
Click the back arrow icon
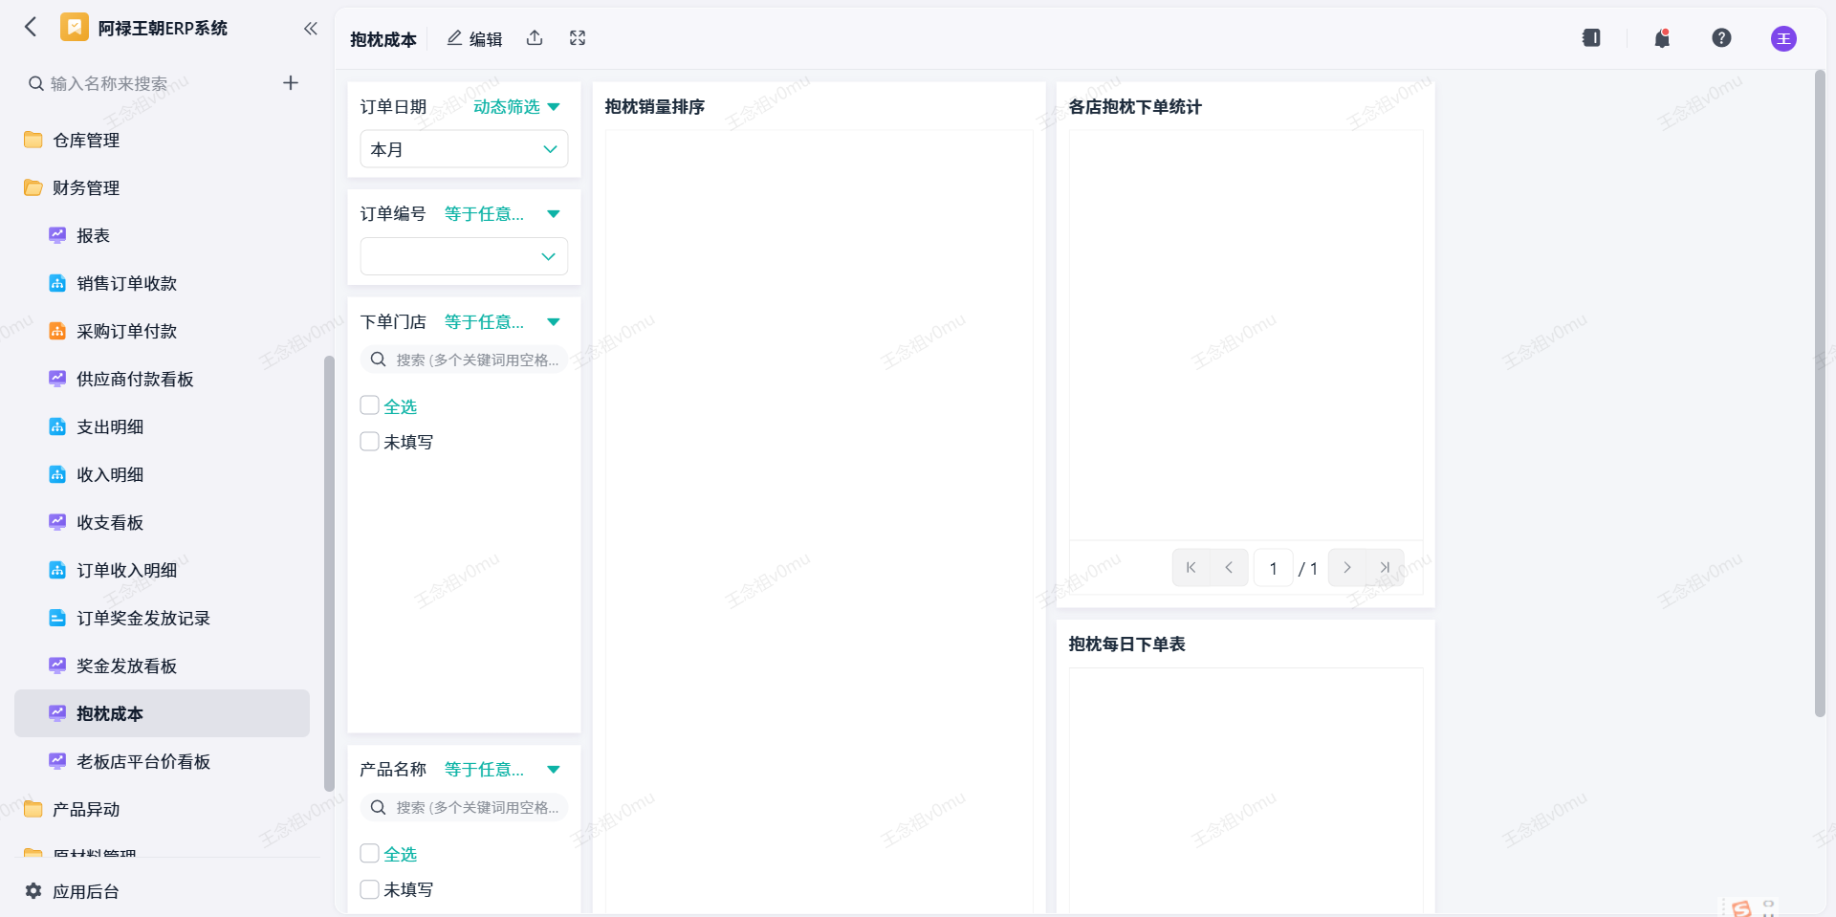(x=31, y=27)
